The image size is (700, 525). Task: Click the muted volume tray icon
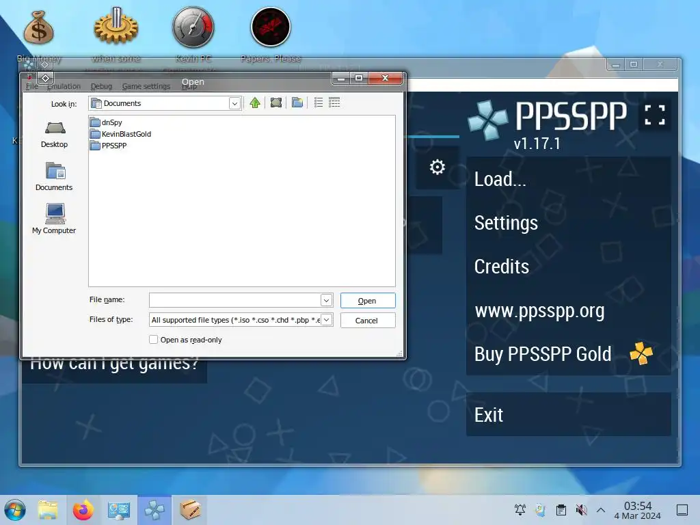coord(581,510)
